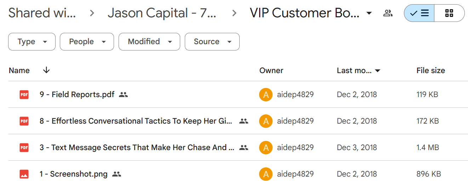Click the shared people icon beside Field Reports.pdf

[123, 95]
